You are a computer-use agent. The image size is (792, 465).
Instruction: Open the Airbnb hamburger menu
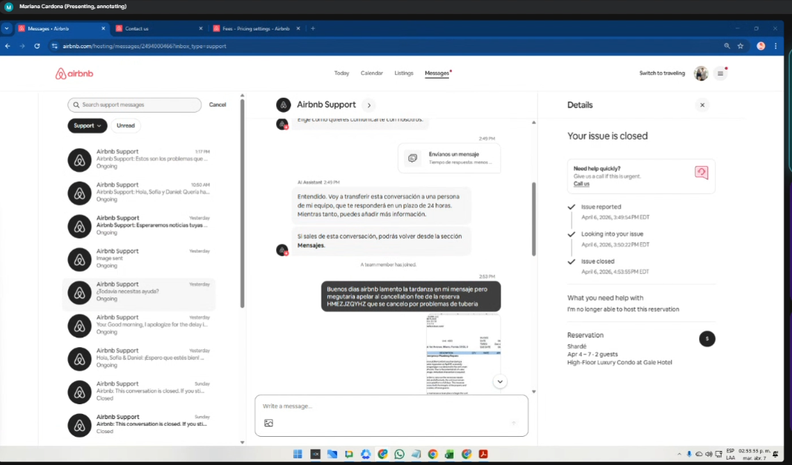pyautogui.click(x=720, y=73)
